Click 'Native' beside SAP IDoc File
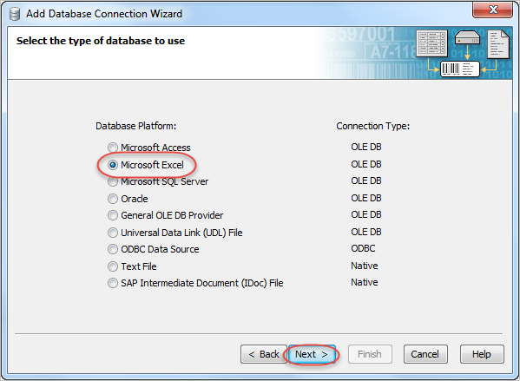Image resolution: width=520 pixels, height=381 pixels. [364, 282]
